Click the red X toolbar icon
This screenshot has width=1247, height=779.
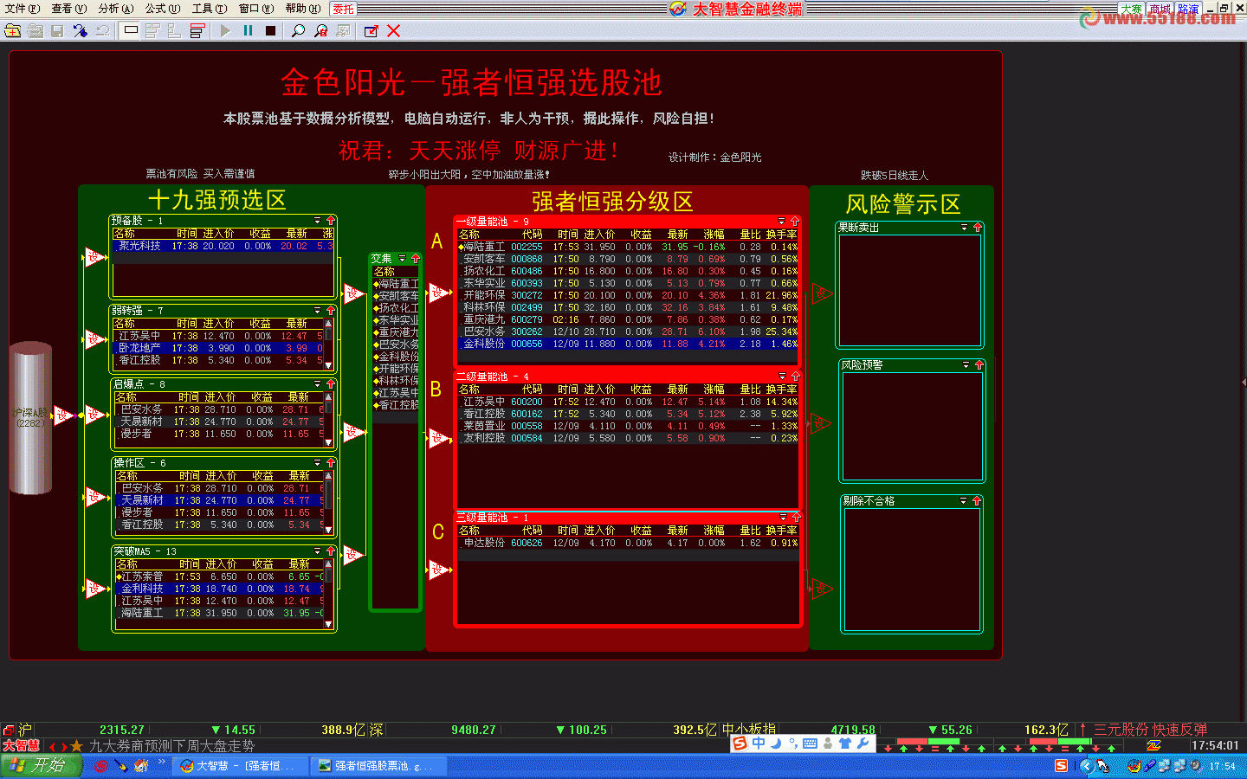[x=393, y=30]
